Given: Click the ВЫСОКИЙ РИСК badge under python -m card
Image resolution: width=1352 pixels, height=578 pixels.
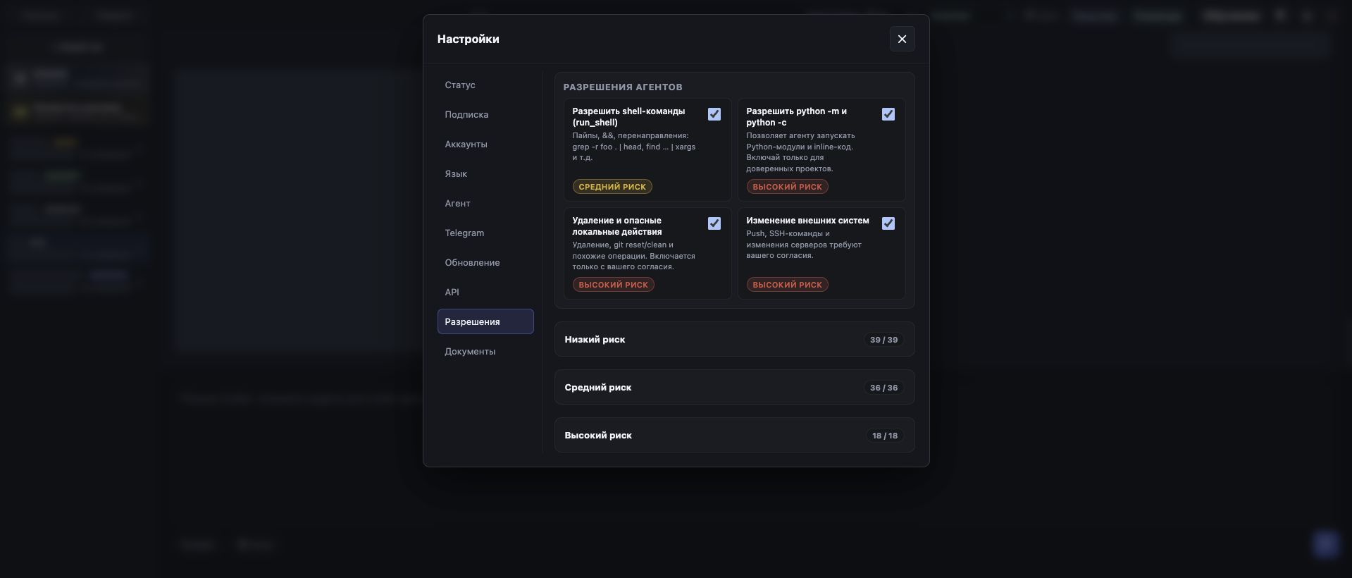Looking at the screenshot, I should pyautogui.click(x=787, y=187).
